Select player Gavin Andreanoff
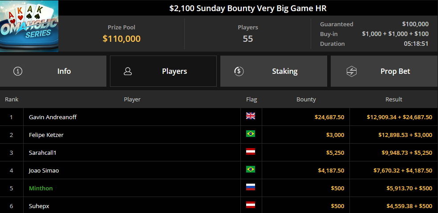The height and width of the screenshot is (213, 438). click(x=53, y=117)
